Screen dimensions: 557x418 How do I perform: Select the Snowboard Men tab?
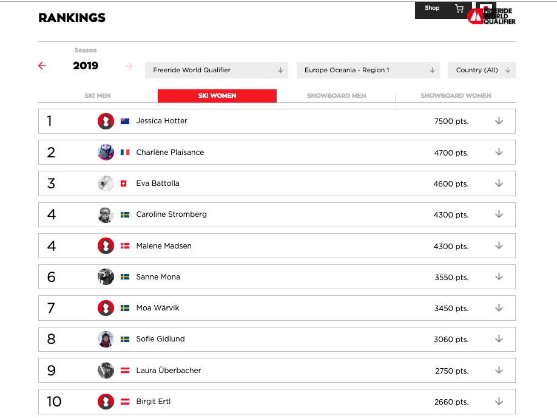(336, 96)
